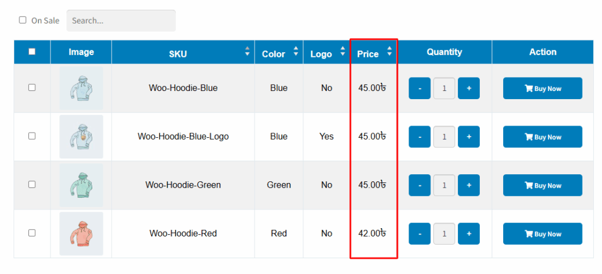Viewport: 602px width, 274px height.
Task: Open the blue hoodie with logo thumbnail
Action: (x=81, y=137)
